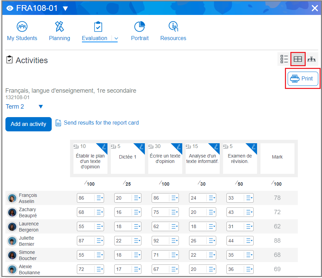The image size is (322, 278).
Task: Click the Add an activity button
Action: [29, 124]
